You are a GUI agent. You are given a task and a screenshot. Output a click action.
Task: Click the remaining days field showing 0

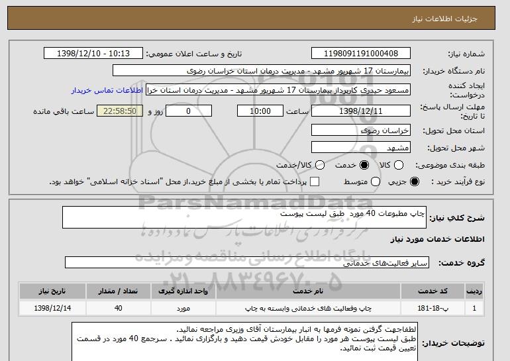click(x=189, y=111)
